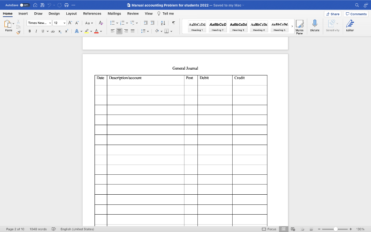
Task: Apply subscript formatting
Action: point(60,31)
